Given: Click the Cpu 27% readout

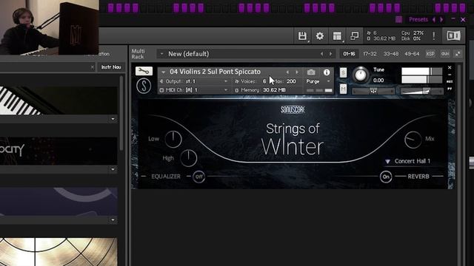Looking at the screenshot, I should 413,33.
